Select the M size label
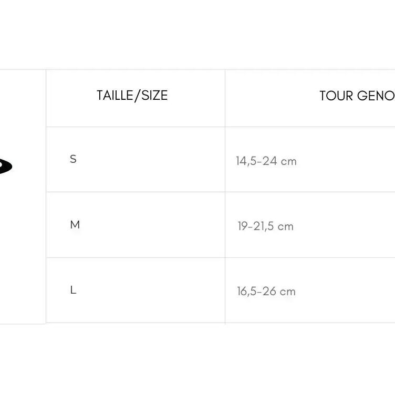Viewport: 395px width, 395px height. pos(75,225)
